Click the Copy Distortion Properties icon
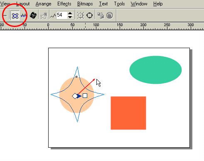This screenshot has width=204, height=161. pyautogui.click(x=101, y=15)
